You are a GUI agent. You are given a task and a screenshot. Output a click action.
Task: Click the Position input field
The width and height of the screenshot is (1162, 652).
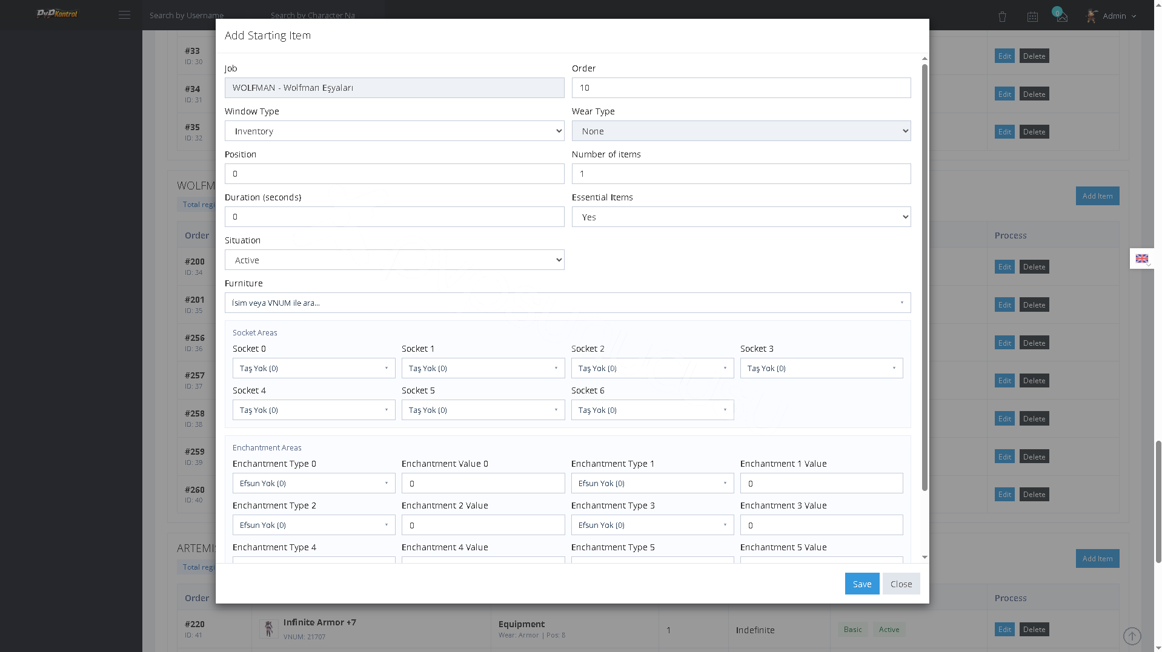394,174
